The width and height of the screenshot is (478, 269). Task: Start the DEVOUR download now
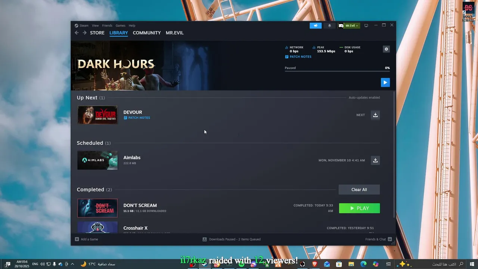(375, 115)
